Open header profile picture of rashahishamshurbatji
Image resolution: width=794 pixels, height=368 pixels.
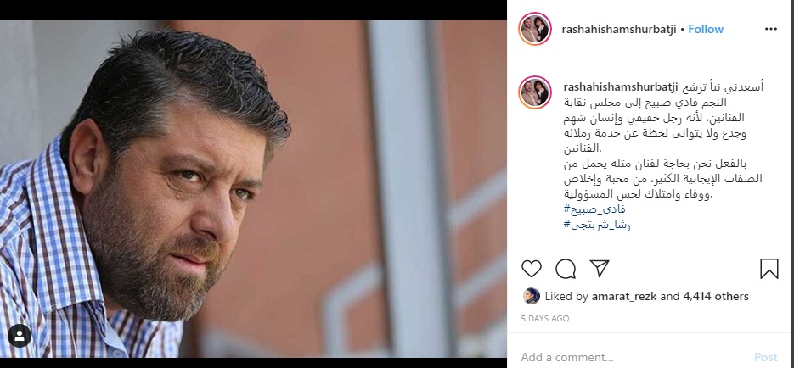(535, 29)
